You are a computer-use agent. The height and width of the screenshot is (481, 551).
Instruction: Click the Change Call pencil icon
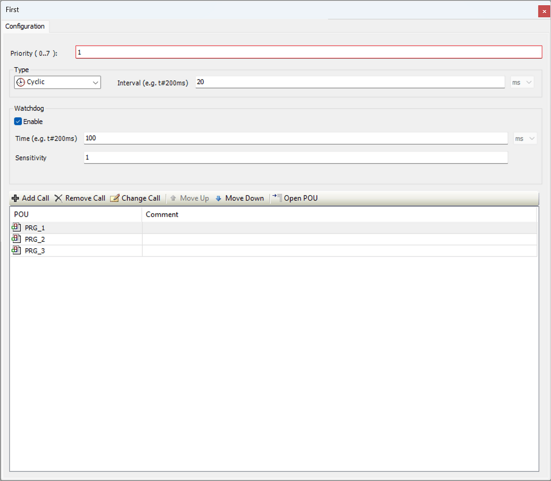115,198
